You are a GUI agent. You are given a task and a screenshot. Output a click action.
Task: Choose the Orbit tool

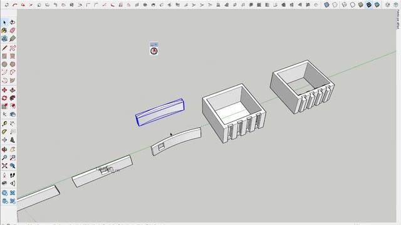point(4,149)
